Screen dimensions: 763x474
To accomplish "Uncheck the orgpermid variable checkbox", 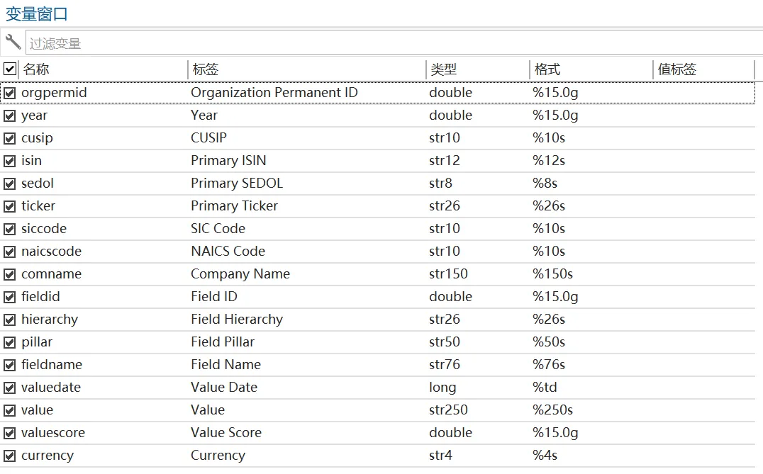I will 10,93.
